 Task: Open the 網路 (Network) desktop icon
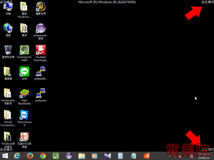(x=8, y=30)
